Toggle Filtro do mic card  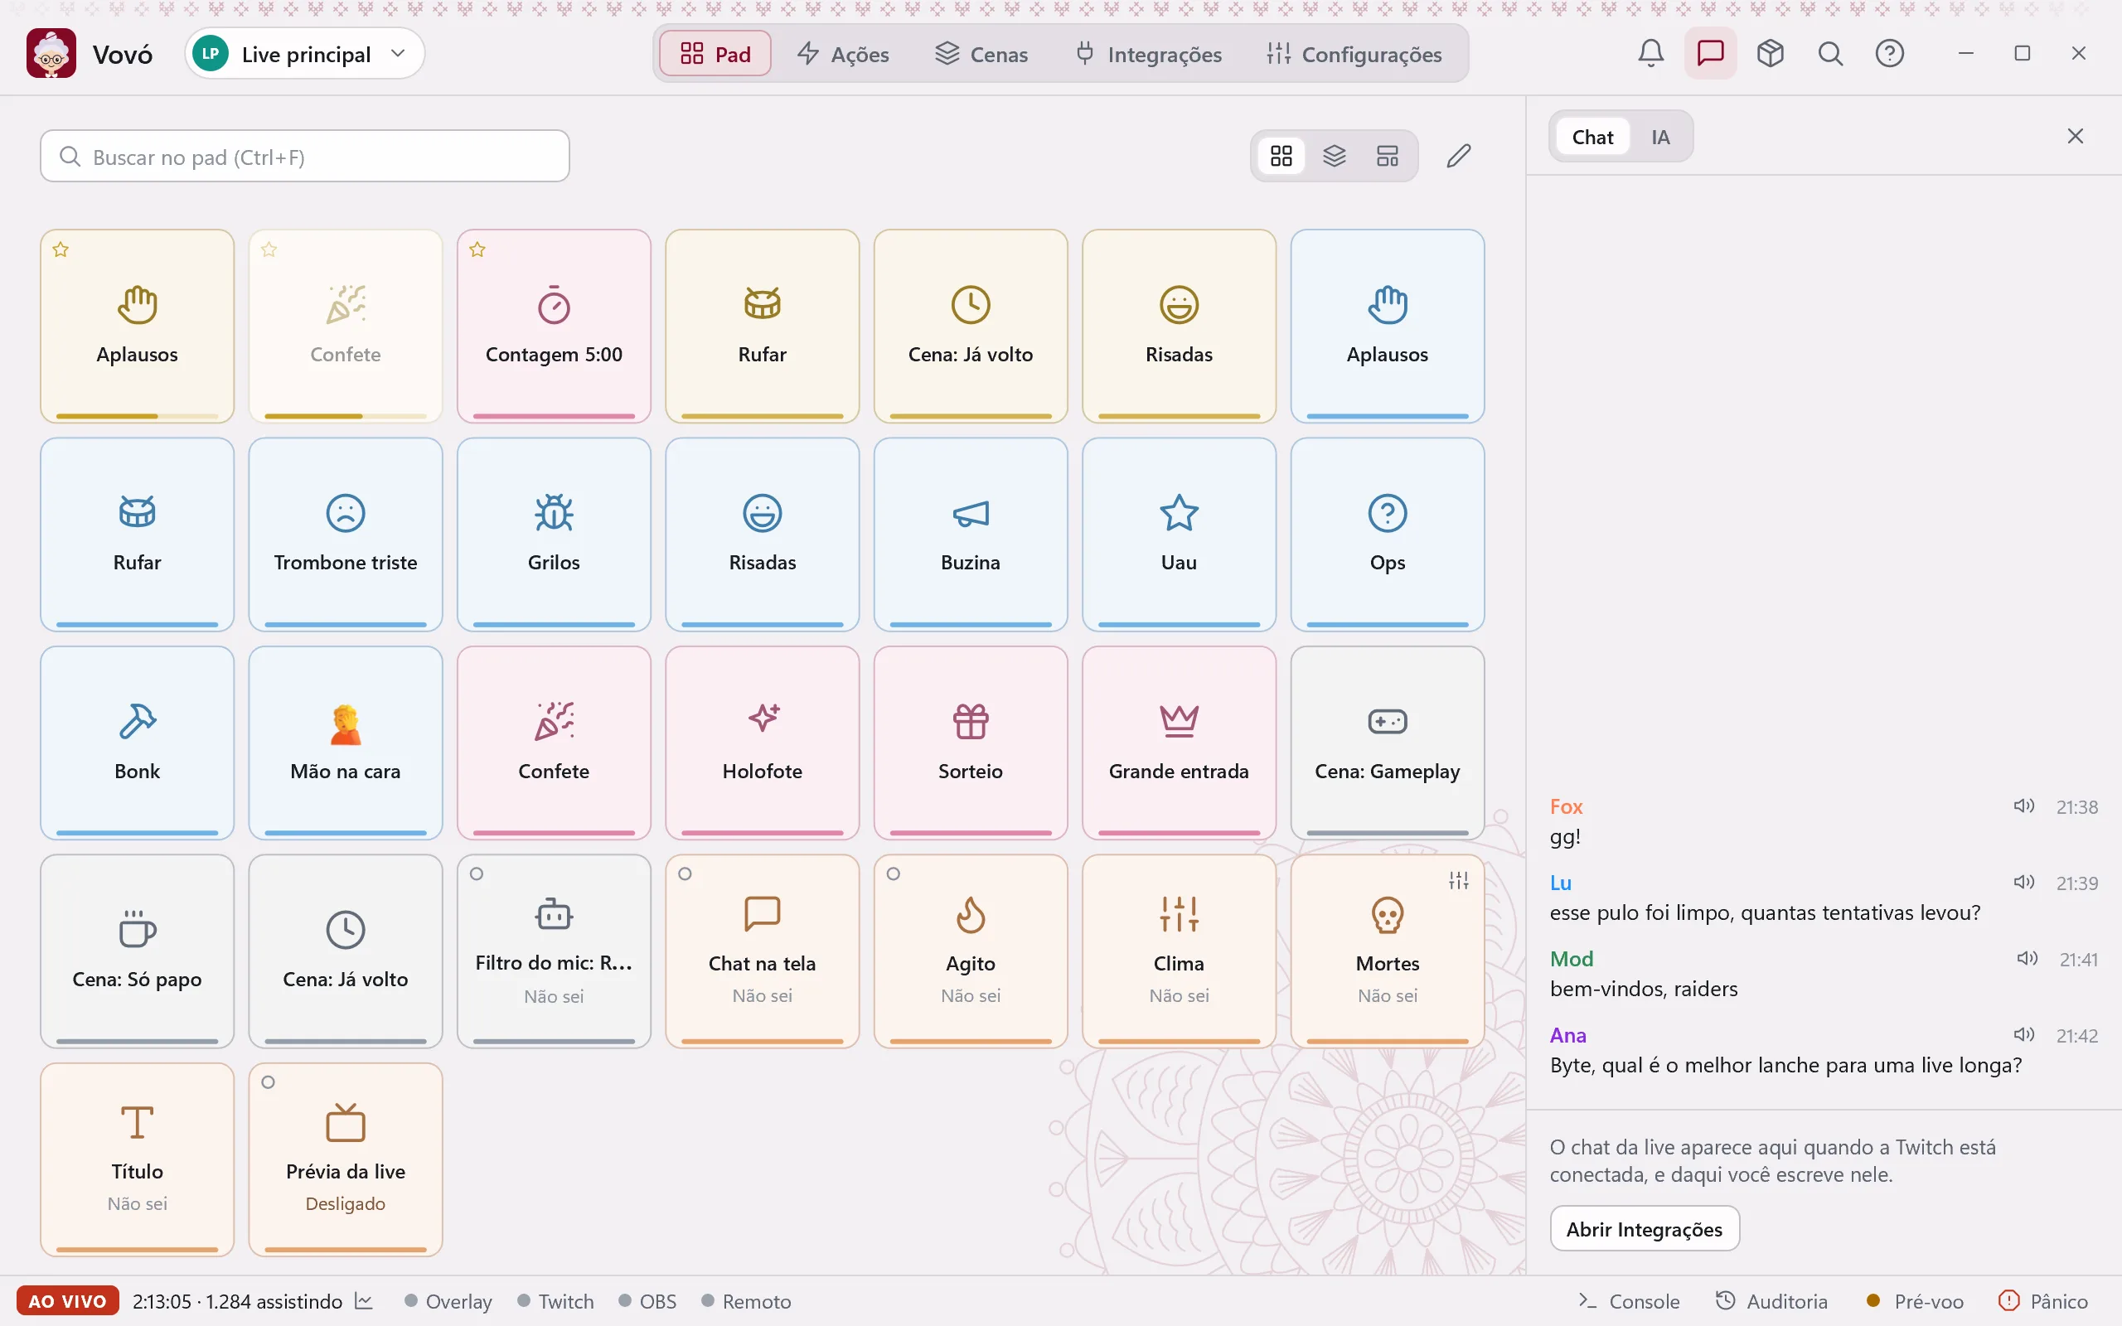(554, 951)
